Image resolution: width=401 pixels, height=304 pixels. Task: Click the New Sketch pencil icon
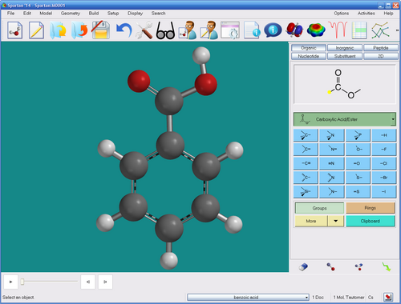click(x=36, y=30)
